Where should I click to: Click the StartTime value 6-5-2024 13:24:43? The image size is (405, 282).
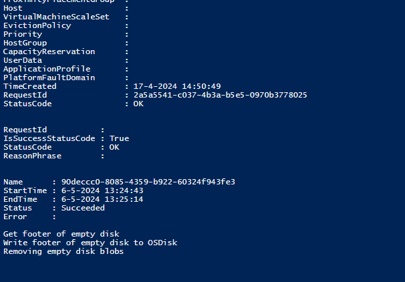point(102,190)
